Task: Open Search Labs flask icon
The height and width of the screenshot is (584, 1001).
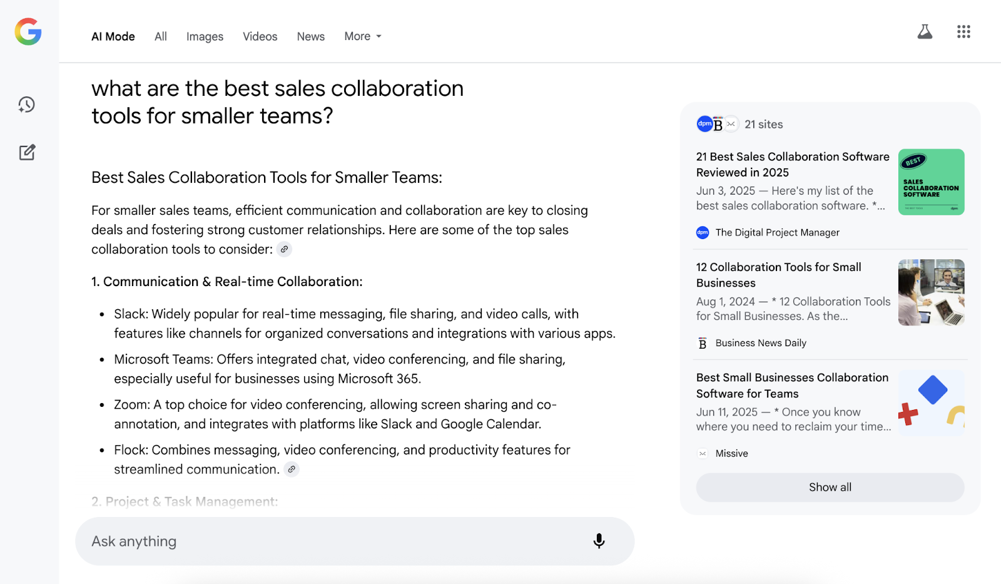Action: tap(925, 32)
